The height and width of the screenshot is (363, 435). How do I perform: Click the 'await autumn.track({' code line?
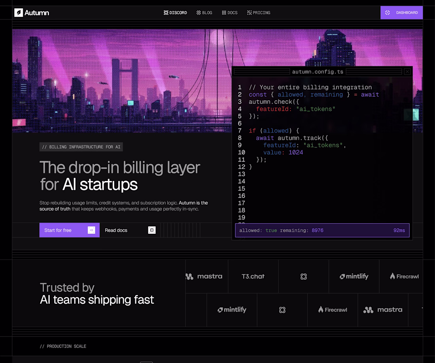292,138
